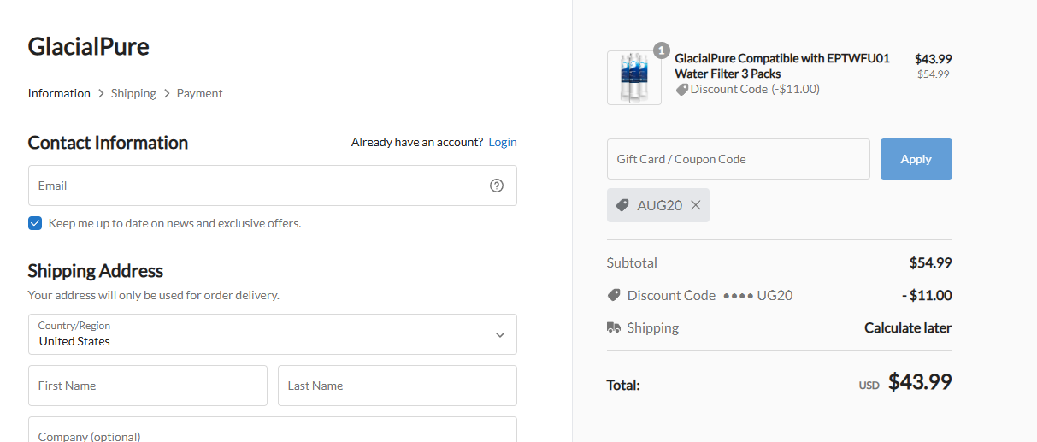
Task: Click the 'Already have an account?' text
Action: [x=417, y=142]
